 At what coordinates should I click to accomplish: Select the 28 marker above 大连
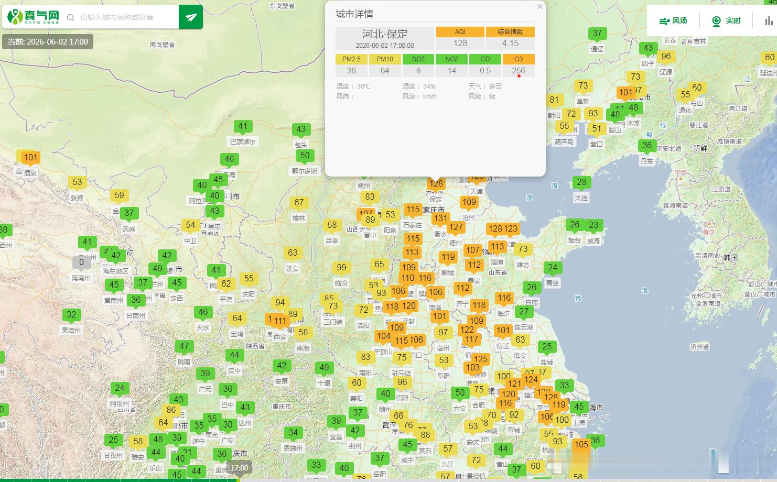(581, 182)
